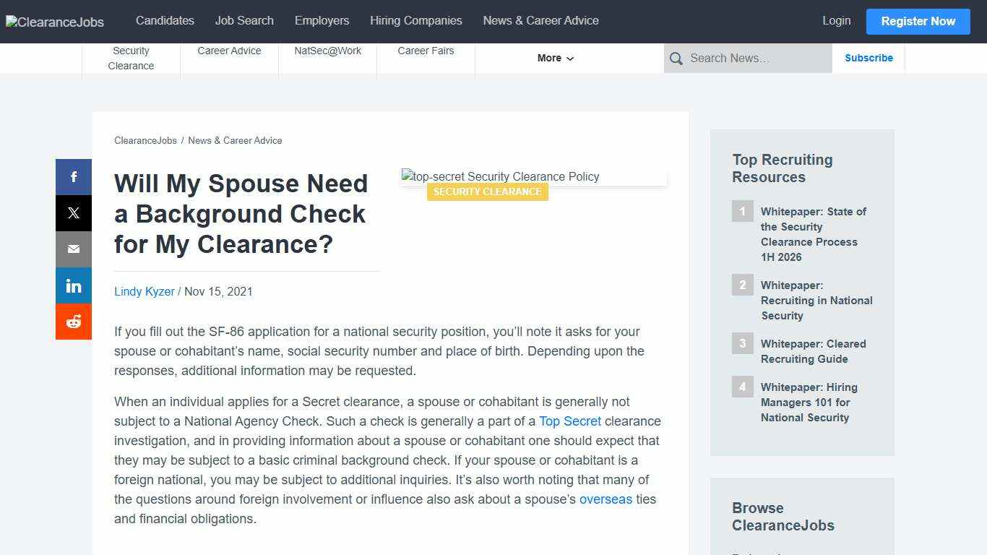Image resolution: width=987 pixels, height=555 pixels.
Task: Click the Subscribe button
Action: pos(869,58)
